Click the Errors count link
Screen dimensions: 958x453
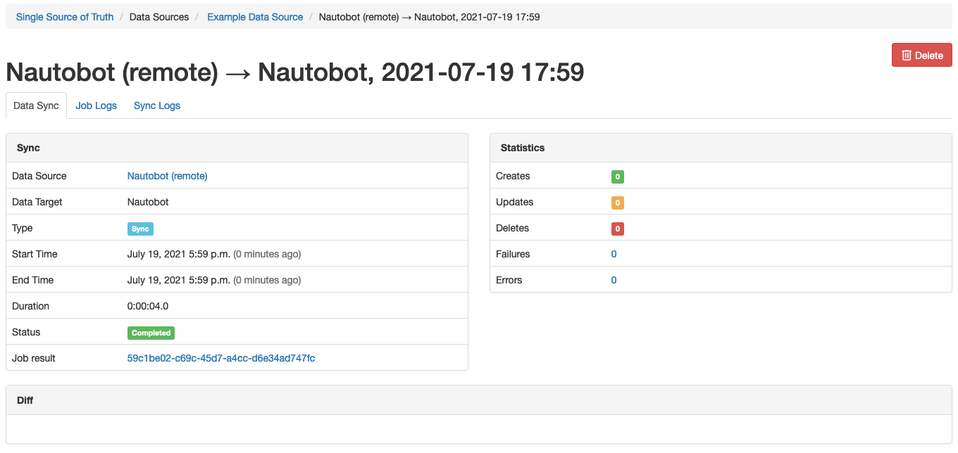(x=613, y=280)
